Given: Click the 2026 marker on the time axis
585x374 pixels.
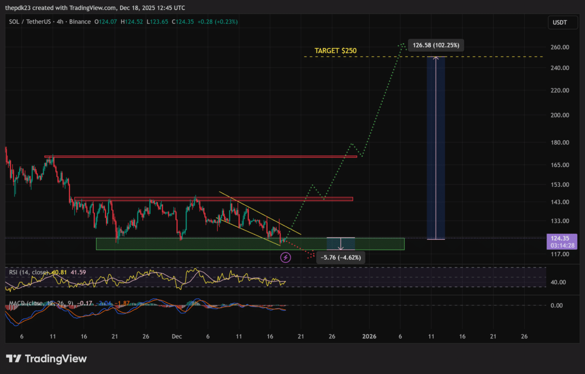Looking at the screenshot, I should coord(369,336).
